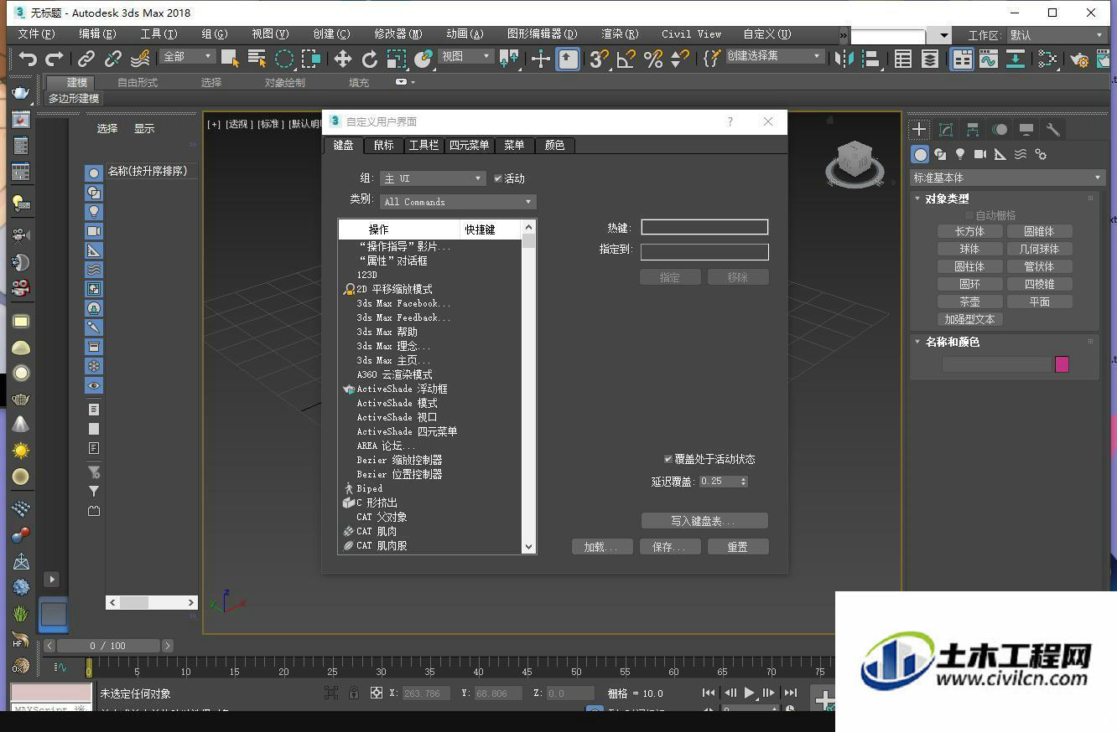Click the pink object color swatch
This screenshot has width=1117, height=732.
click(1062, 363)
